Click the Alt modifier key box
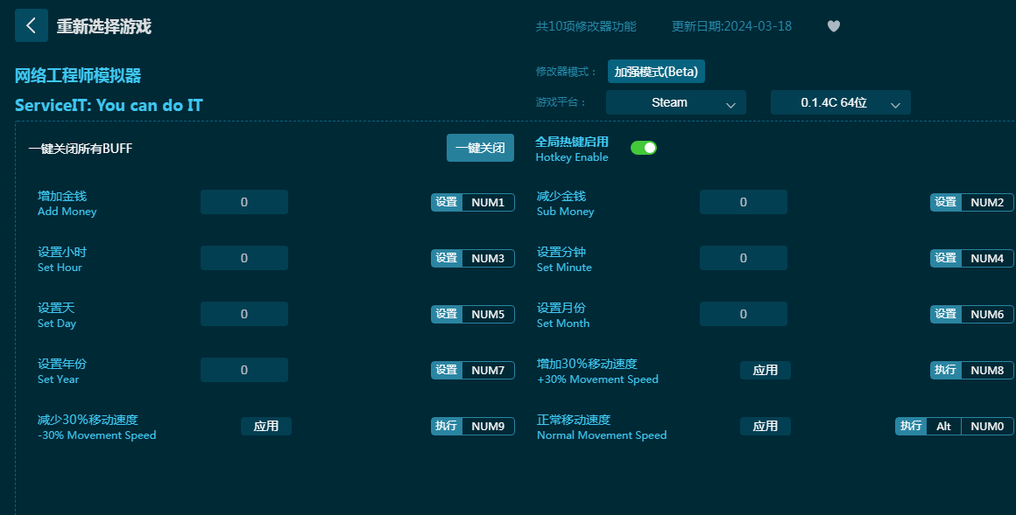 tap(943, 427)
